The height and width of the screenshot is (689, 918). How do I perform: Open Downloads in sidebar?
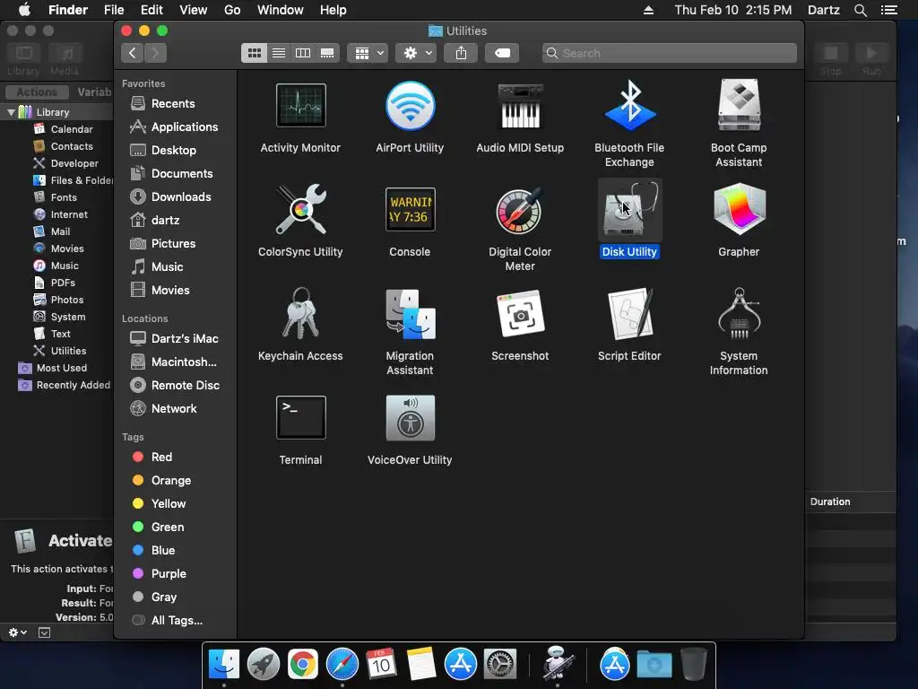[x=170, y=197]
